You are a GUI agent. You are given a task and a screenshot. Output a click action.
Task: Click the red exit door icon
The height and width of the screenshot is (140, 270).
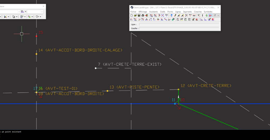147,15
